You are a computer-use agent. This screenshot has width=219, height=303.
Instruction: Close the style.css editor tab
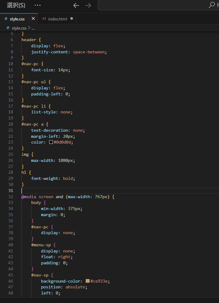click(33, 19)
